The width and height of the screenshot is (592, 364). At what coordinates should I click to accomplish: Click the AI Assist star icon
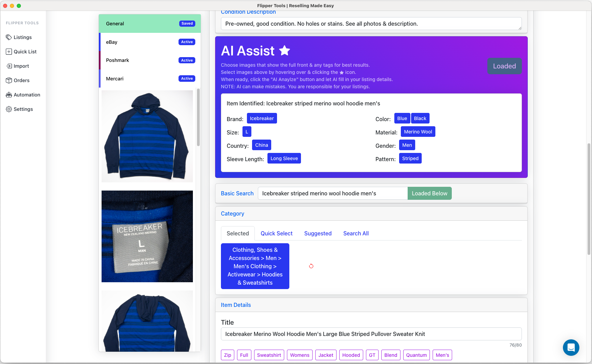pos(285,51)
